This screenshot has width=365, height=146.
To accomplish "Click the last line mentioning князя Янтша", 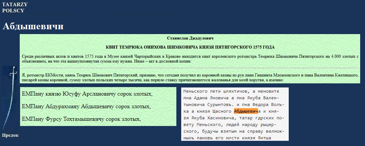I will (x=227, y=138).
